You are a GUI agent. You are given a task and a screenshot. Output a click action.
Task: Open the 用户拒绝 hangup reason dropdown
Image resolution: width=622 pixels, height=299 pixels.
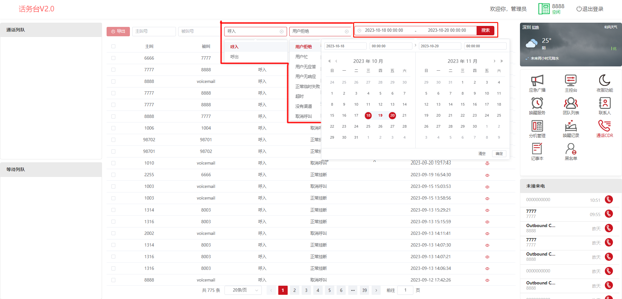point(320,31)
